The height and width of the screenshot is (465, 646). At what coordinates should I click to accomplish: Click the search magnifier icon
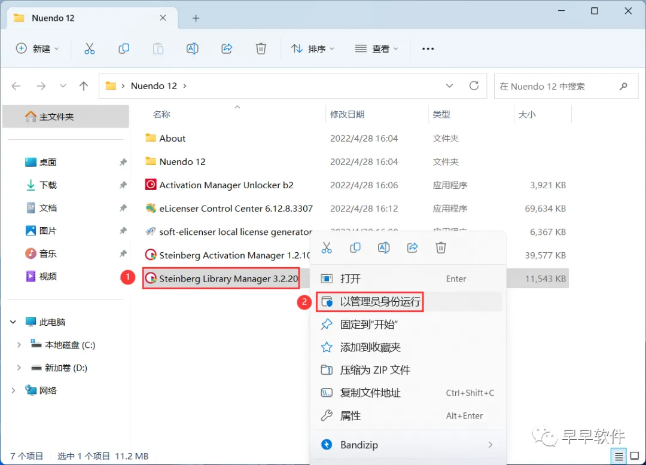(x=623, y=86)
